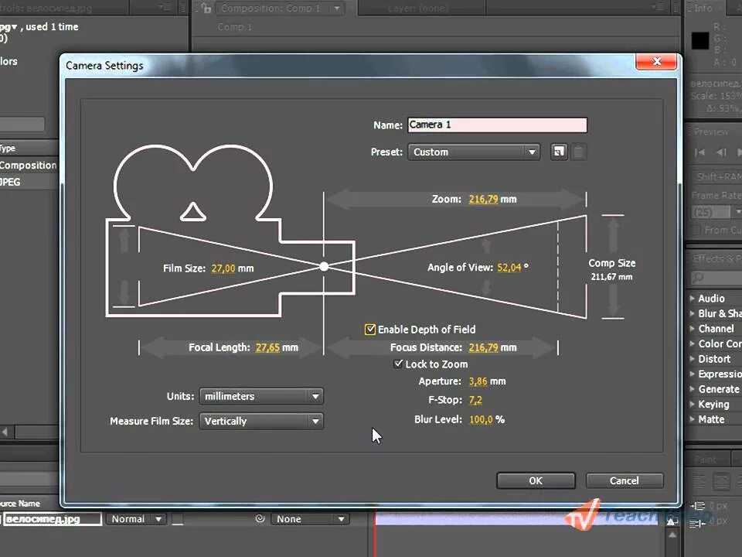Expand the Keying effects category
742x557 pixels.
(x=693, y=405)
